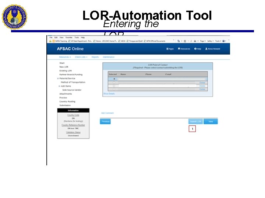
Task: Click the Submit LOR button
Action: pyautogui.click(x=195, y=122)
